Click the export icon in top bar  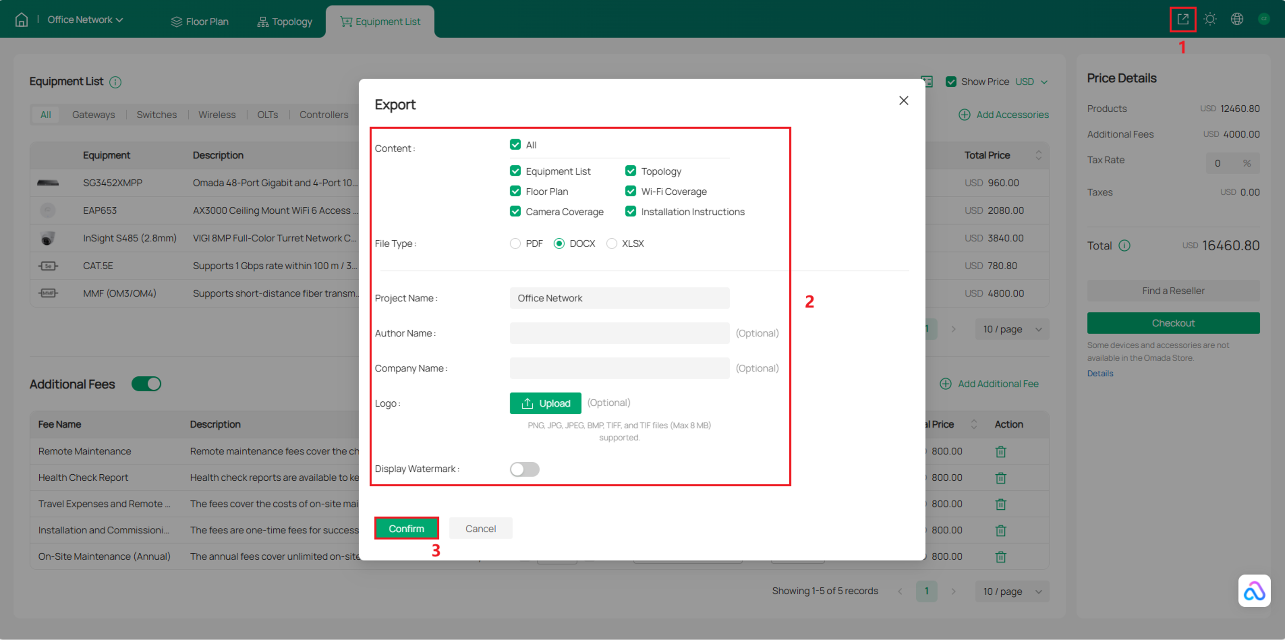pyautogui.click(x=1183, y=19)
